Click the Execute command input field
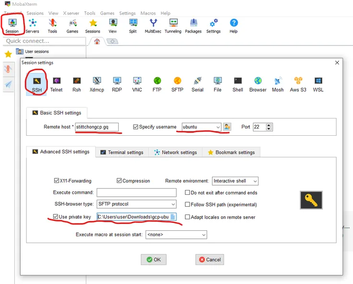353x284 pixels. 137,192
